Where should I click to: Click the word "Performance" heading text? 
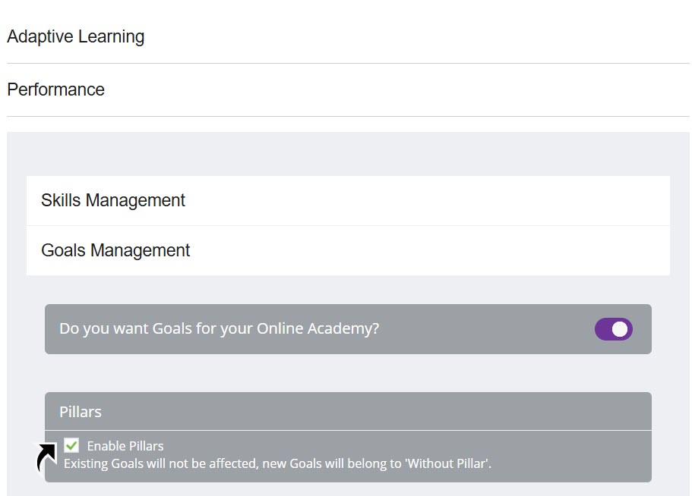(56, 89)
